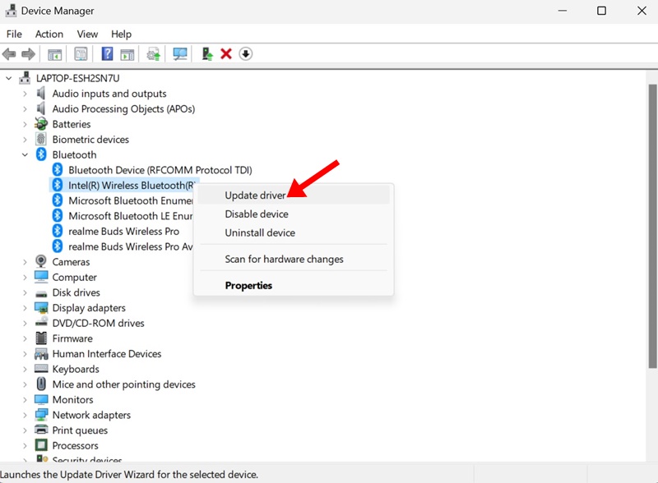Image resolution: width=658 pixels, height=483 pixels.
Task: Click the blue Help question mark icon
Action: tap(107, 53)
